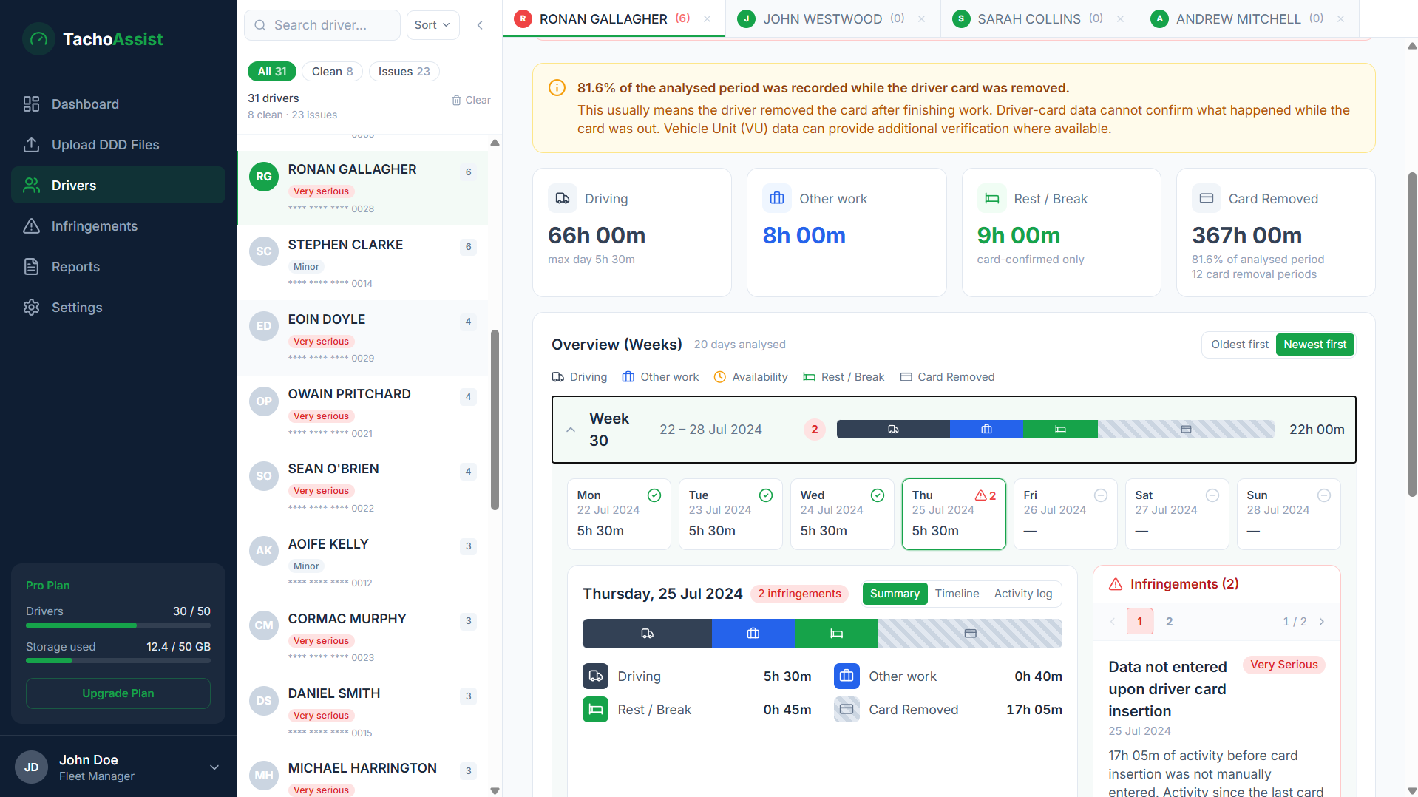Viewport: 1418px width, 797px height.
Task: Filter drivers by Clean 8
Action: click(332, 72)
